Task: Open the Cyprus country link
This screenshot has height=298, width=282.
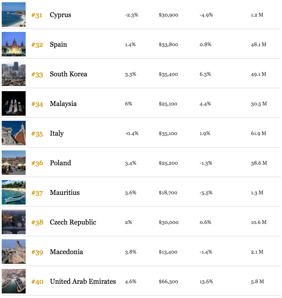Action: tap(60, 15)
